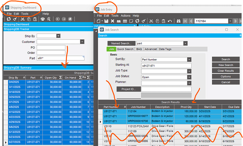Image resolution: width=243 pixels, height=146 pixels.
Task: Click the Part field containing u91*
Action: point(61,58)
